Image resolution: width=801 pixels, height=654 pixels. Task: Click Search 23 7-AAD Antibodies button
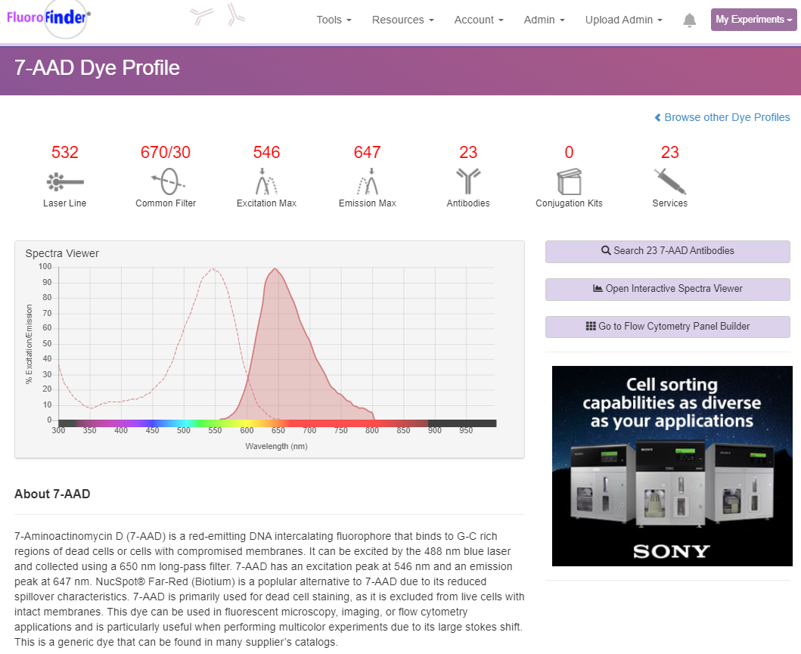point(667,251)
